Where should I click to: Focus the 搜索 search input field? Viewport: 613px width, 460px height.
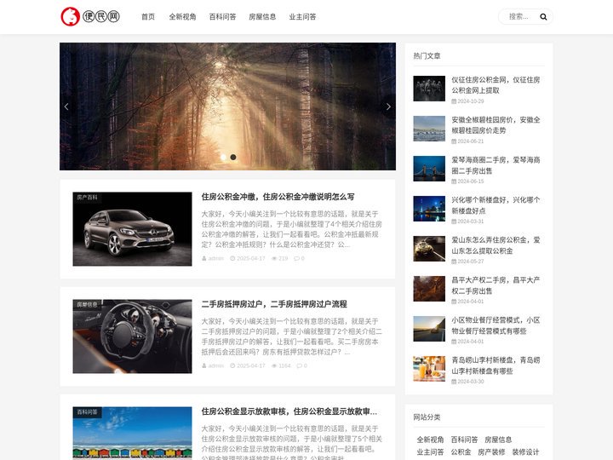(x=520, y=17)
